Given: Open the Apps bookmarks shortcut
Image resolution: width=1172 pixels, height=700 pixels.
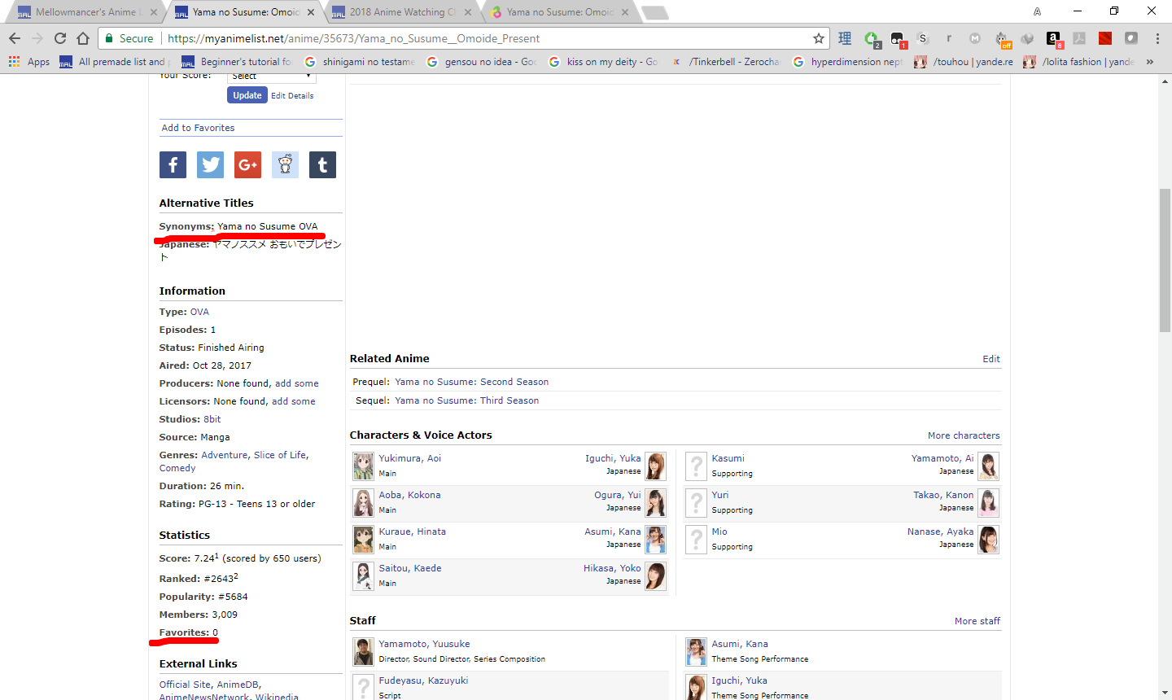Looking at the screenshot, I should point(29,62).
